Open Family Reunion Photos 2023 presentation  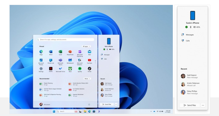78,84
